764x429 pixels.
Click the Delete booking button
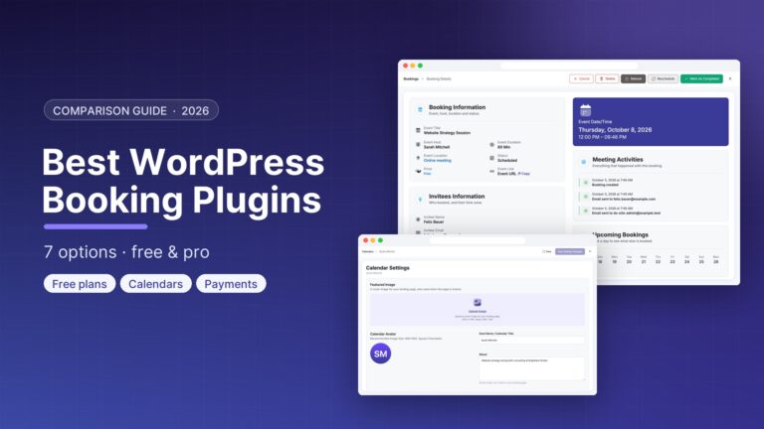[x=607, y=78]
